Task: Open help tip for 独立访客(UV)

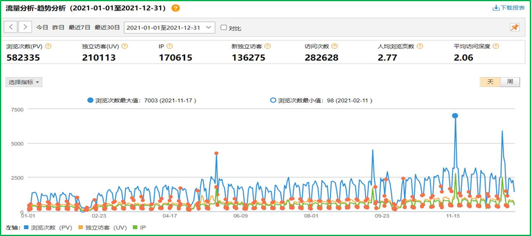Action: tap(125, 46)
